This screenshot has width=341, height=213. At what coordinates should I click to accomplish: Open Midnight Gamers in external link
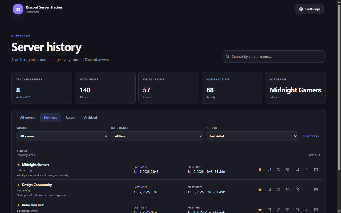297,169
